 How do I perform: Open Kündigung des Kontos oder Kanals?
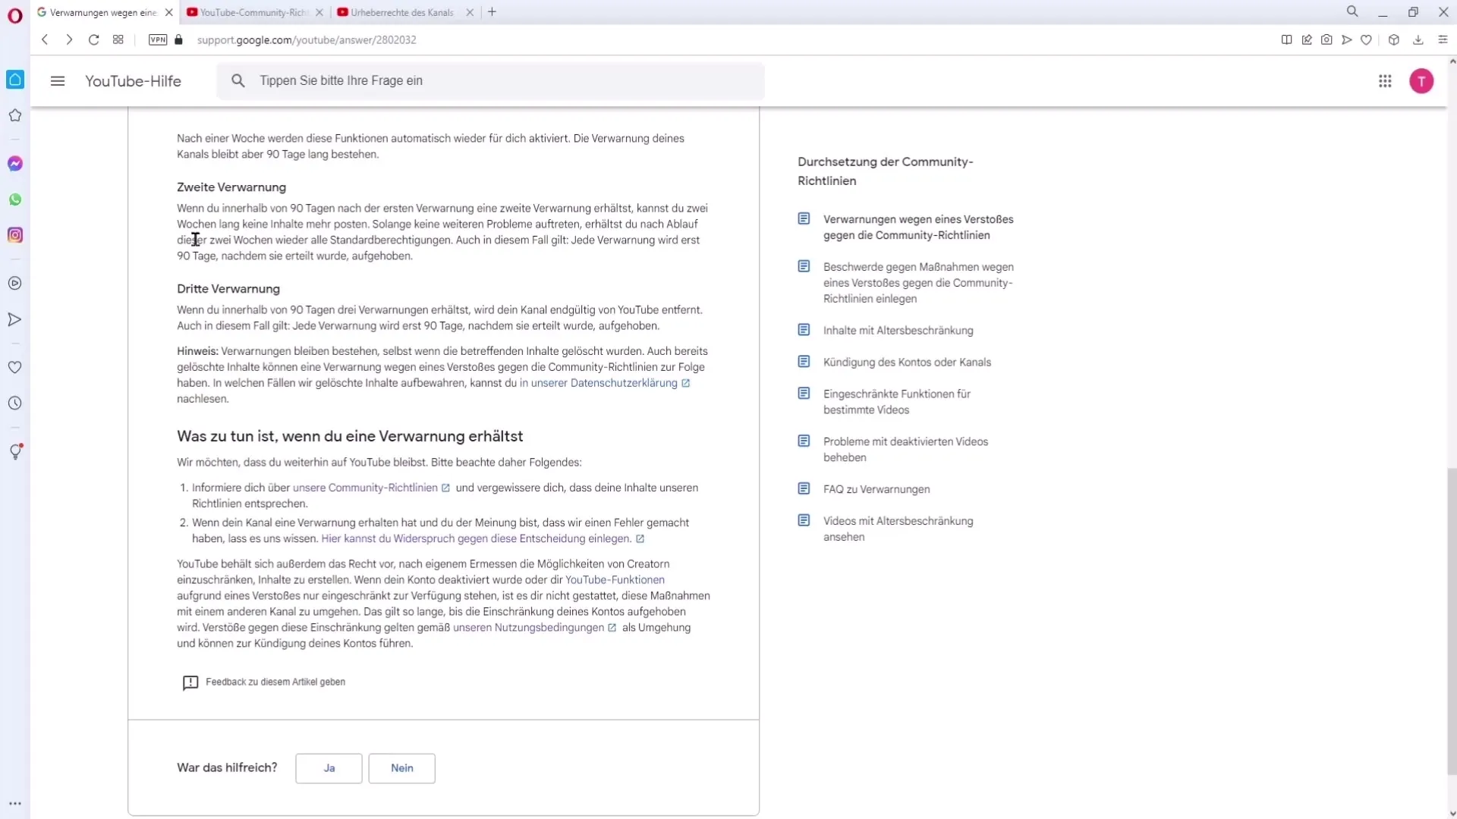[907, 362]
